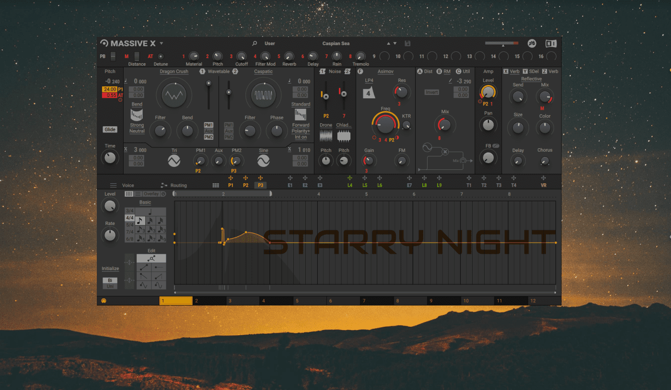Select previous preset with the up arrow
The height and width of the screenshot is (390, 671).
[389, 43]
